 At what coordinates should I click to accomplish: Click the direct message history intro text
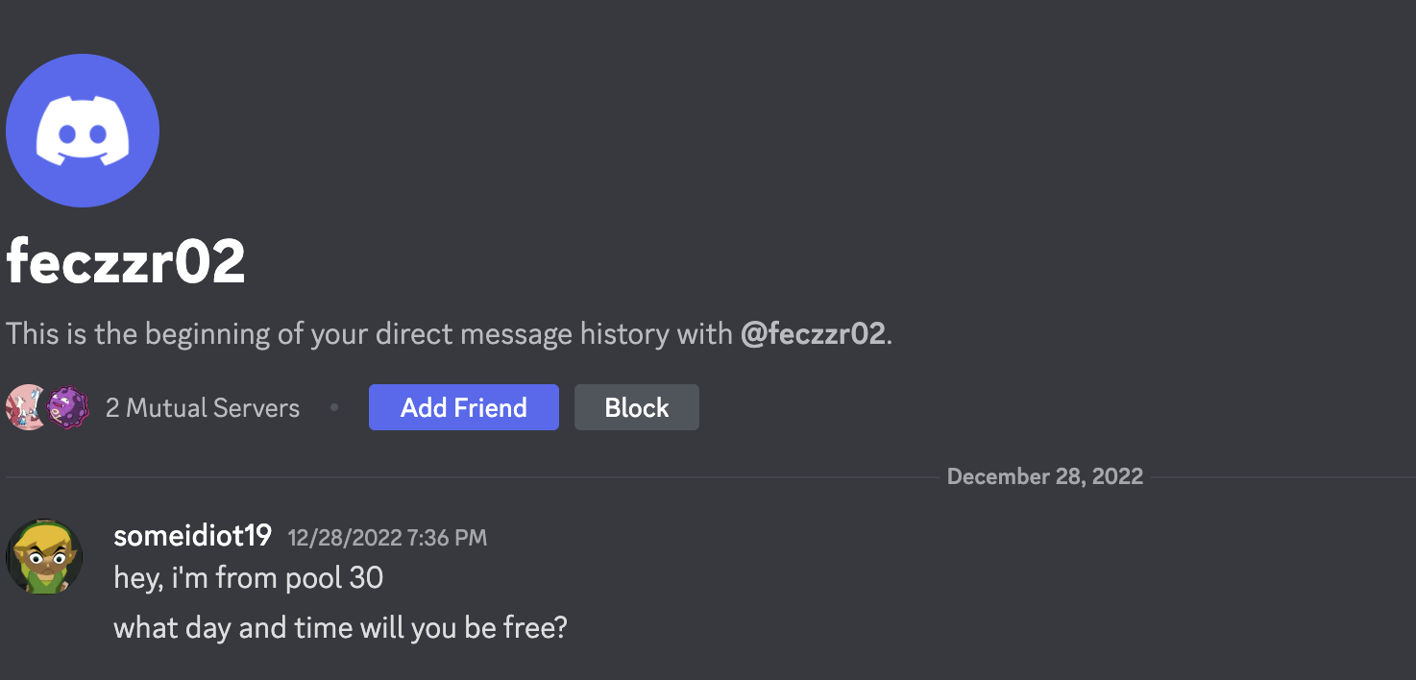450,334
